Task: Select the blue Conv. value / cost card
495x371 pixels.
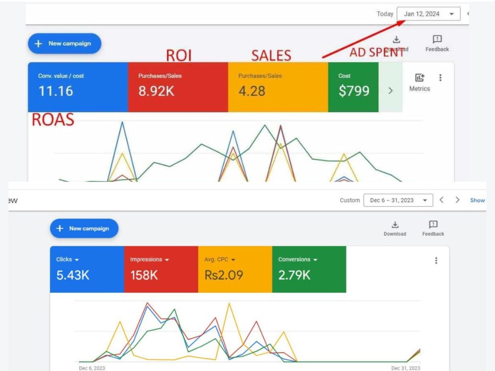Action: 78,87
